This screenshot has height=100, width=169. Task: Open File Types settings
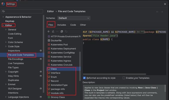tap(13, 67)
